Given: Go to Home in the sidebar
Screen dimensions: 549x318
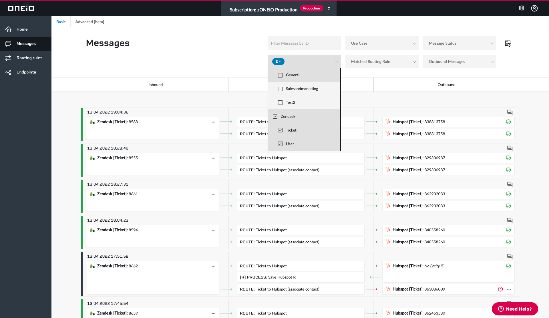Looking at the screenshot, I should point(26,29).
